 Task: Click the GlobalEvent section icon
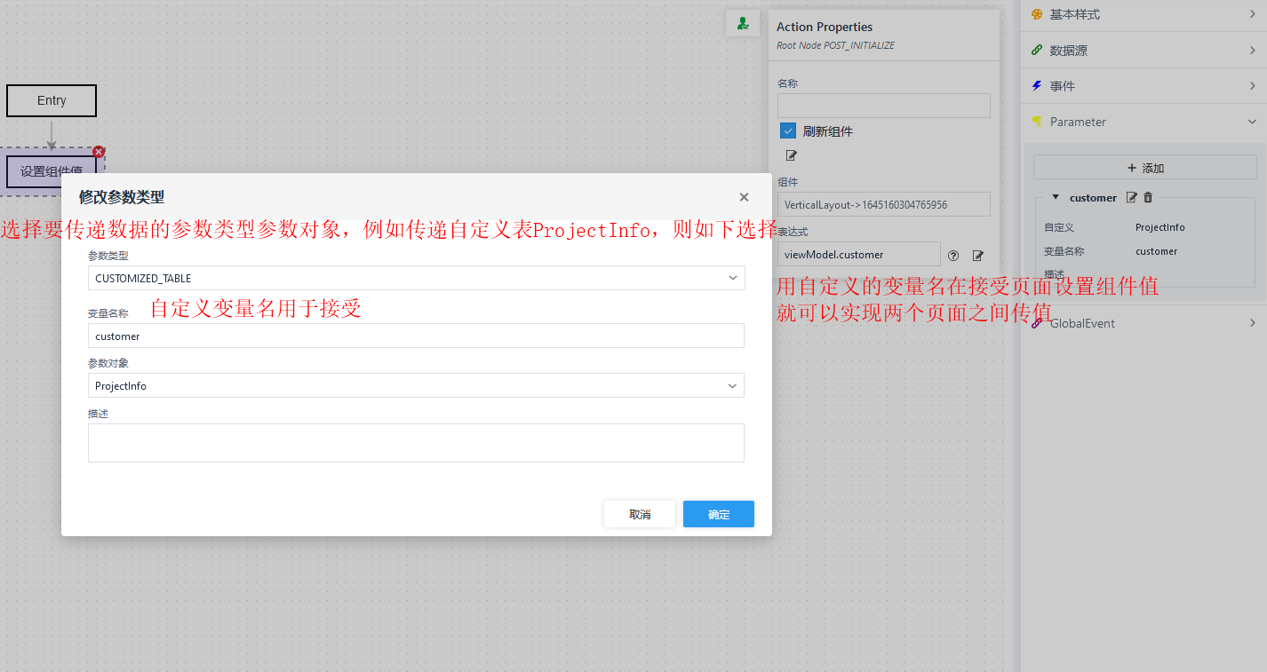pos(1037,323)
